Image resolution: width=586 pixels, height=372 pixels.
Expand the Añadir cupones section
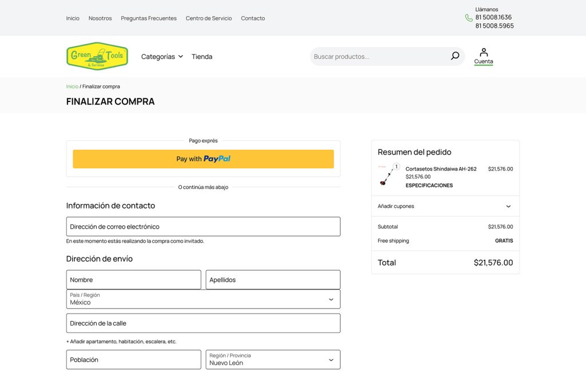[x=445, y=206]
